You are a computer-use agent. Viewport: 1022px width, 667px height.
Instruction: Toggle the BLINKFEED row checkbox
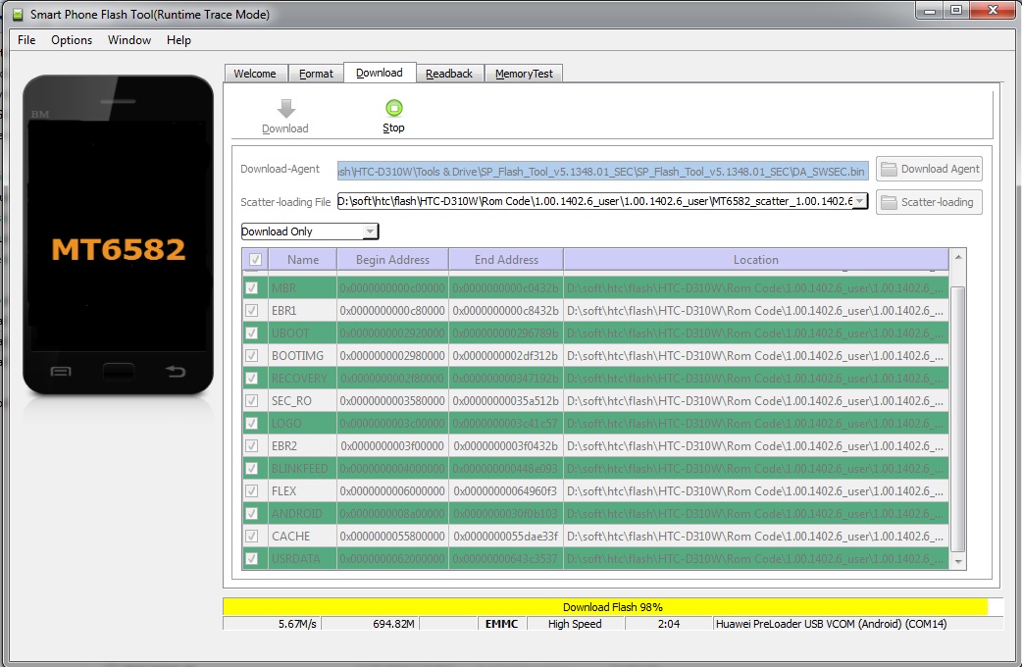pos(252,469)
